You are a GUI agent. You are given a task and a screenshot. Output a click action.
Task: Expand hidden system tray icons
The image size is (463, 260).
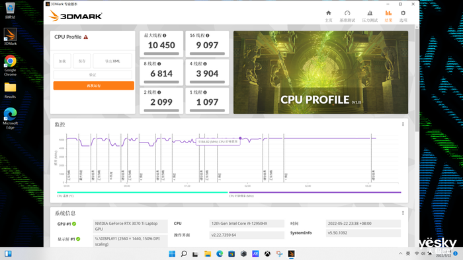[400, 253]
